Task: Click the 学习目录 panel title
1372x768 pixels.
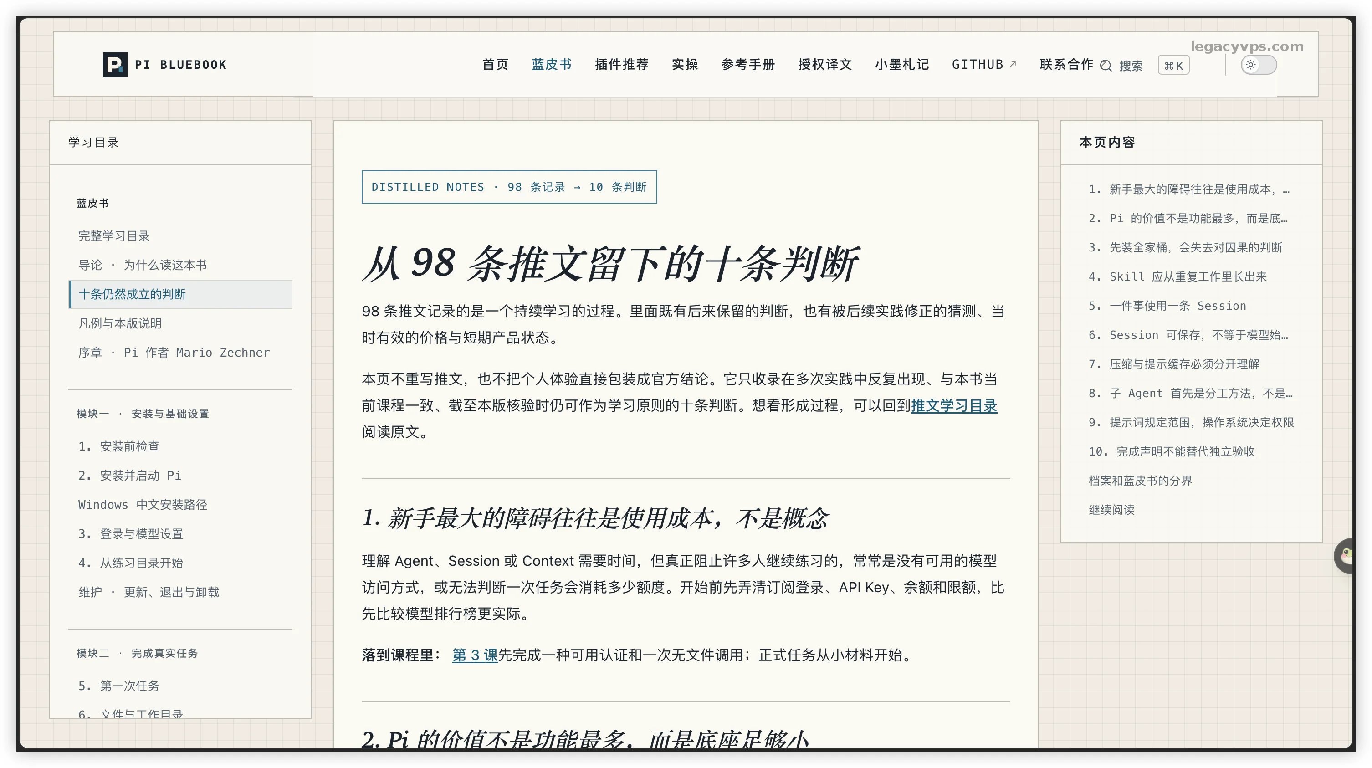Action: point(93,143)
